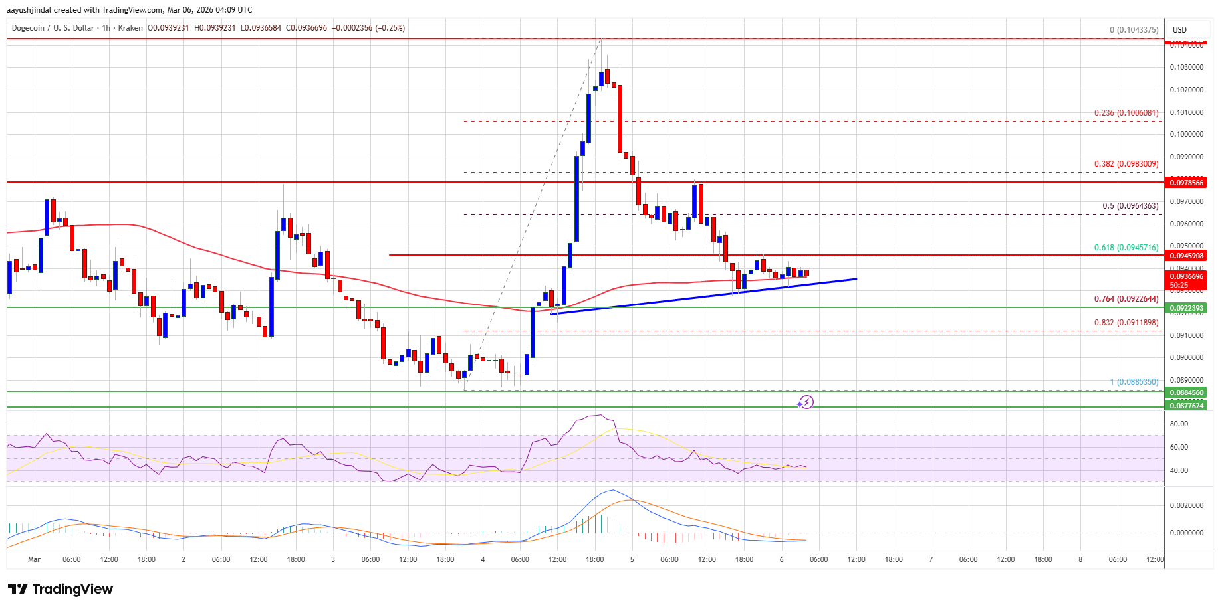
Task: Select the 1h interval label in chart header
Action: [x=106, y=28]
